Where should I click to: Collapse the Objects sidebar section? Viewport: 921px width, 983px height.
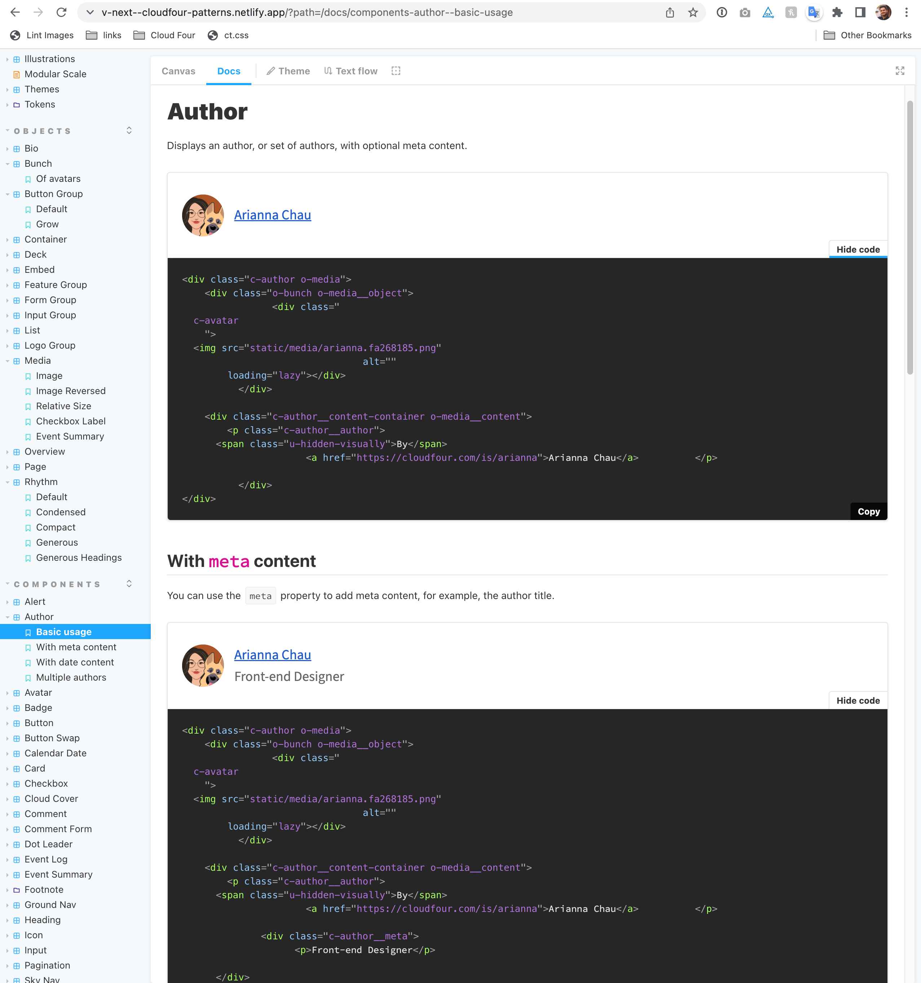(43, 131)
